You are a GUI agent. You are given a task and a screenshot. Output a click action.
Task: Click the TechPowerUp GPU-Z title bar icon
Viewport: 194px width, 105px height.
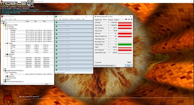(x=95, y=16)
